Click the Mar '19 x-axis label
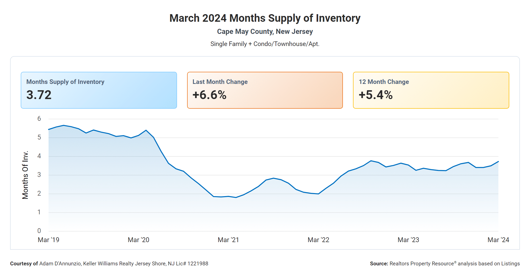This screenshot has width=530, height=278. [49, 240]
